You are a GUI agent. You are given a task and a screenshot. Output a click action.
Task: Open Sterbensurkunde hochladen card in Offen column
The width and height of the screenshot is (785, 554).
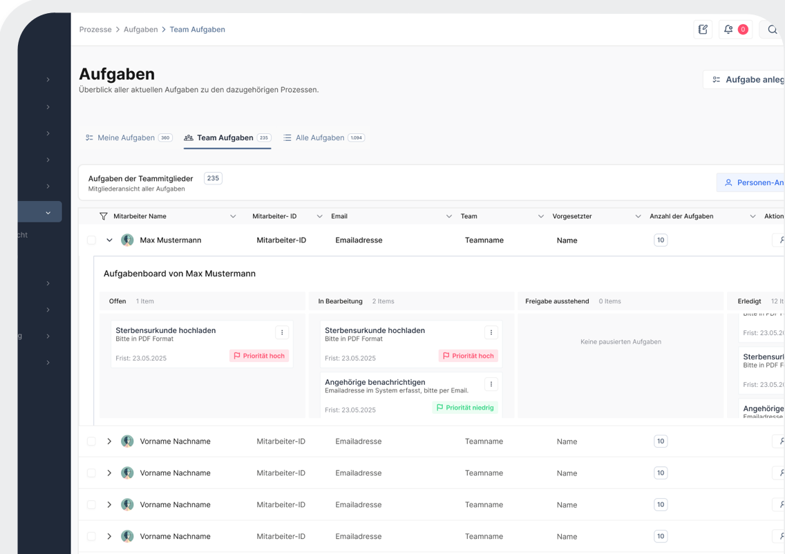(x=202, y=344)
